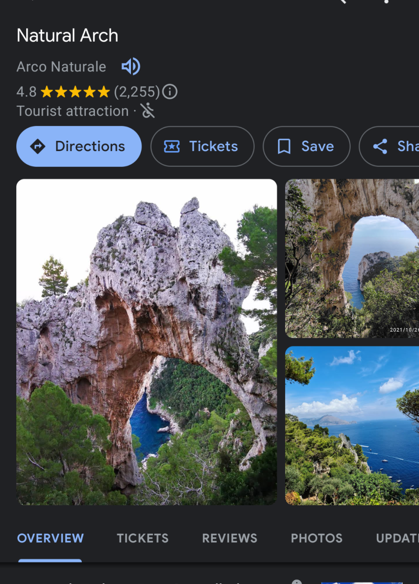419x584 pixels.
Task: Tap the wheelchair not accessible icon
Action: click(148, 111)
